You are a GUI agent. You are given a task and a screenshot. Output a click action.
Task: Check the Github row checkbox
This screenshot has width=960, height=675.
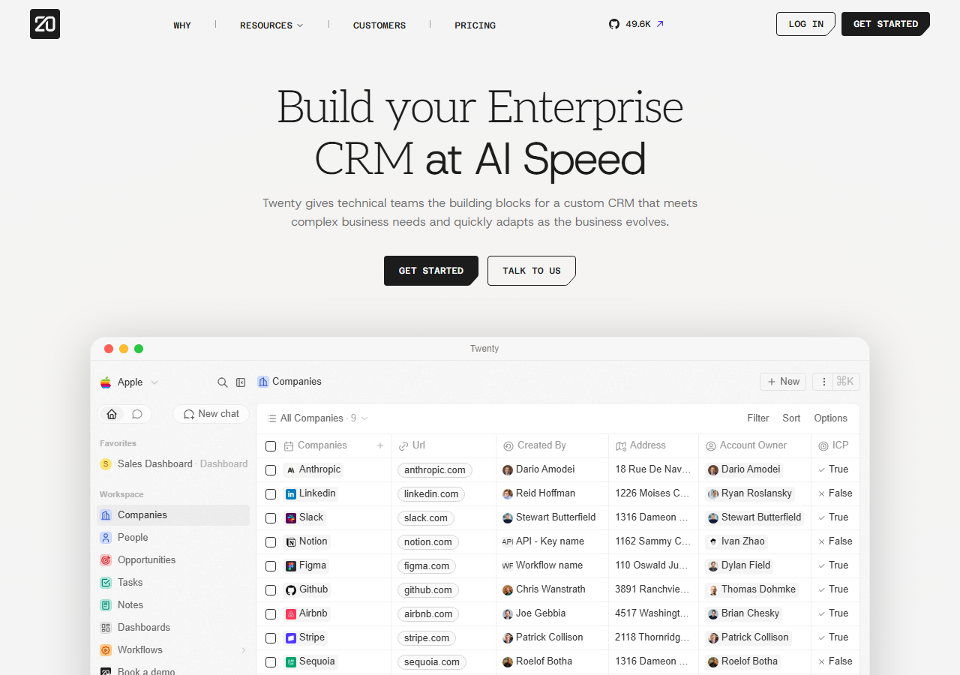click(x=271, y=590)
